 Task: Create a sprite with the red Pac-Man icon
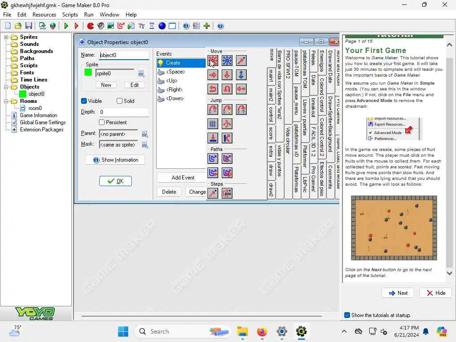[x=90, y=26]
